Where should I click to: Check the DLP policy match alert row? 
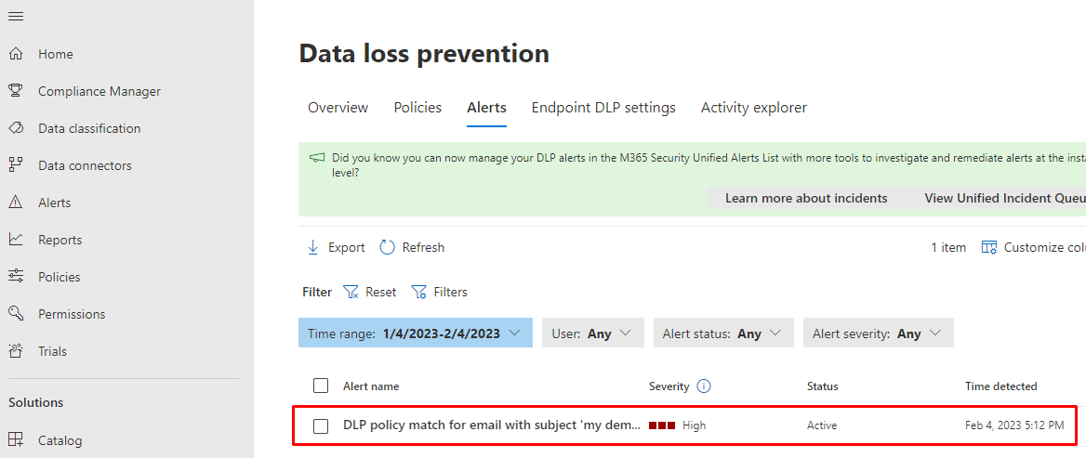[x=321, y=425]
